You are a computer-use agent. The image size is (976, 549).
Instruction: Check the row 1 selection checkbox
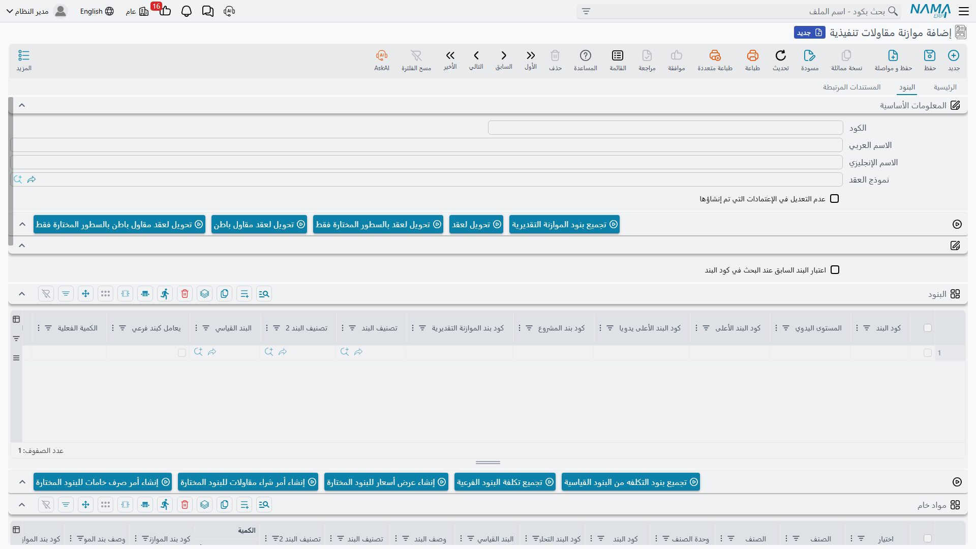click(928, 353)
